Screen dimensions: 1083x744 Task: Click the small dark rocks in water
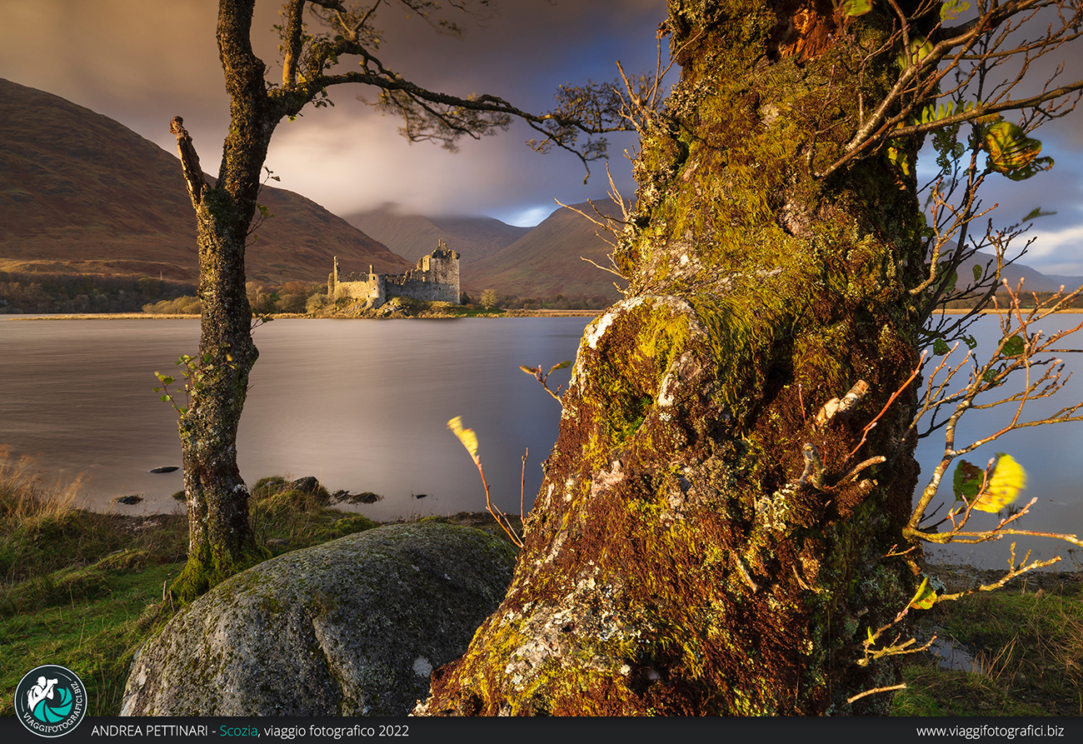click(x=162, y=470)
